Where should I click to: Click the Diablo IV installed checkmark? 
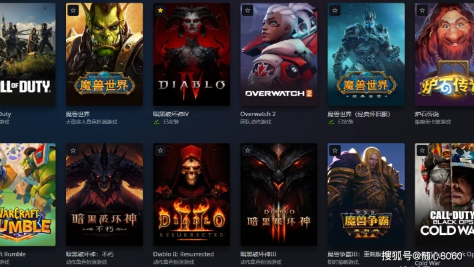(156, 122)
